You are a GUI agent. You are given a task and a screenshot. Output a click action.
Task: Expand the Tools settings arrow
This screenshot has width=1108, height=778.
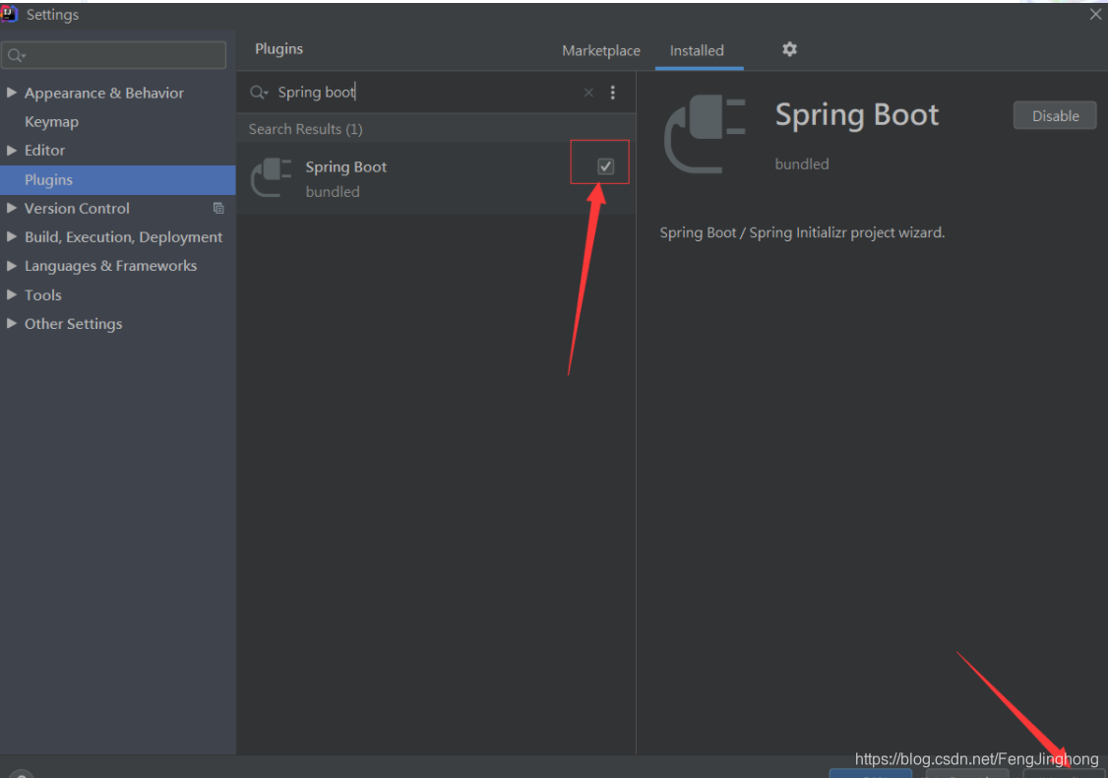[11, 294]
